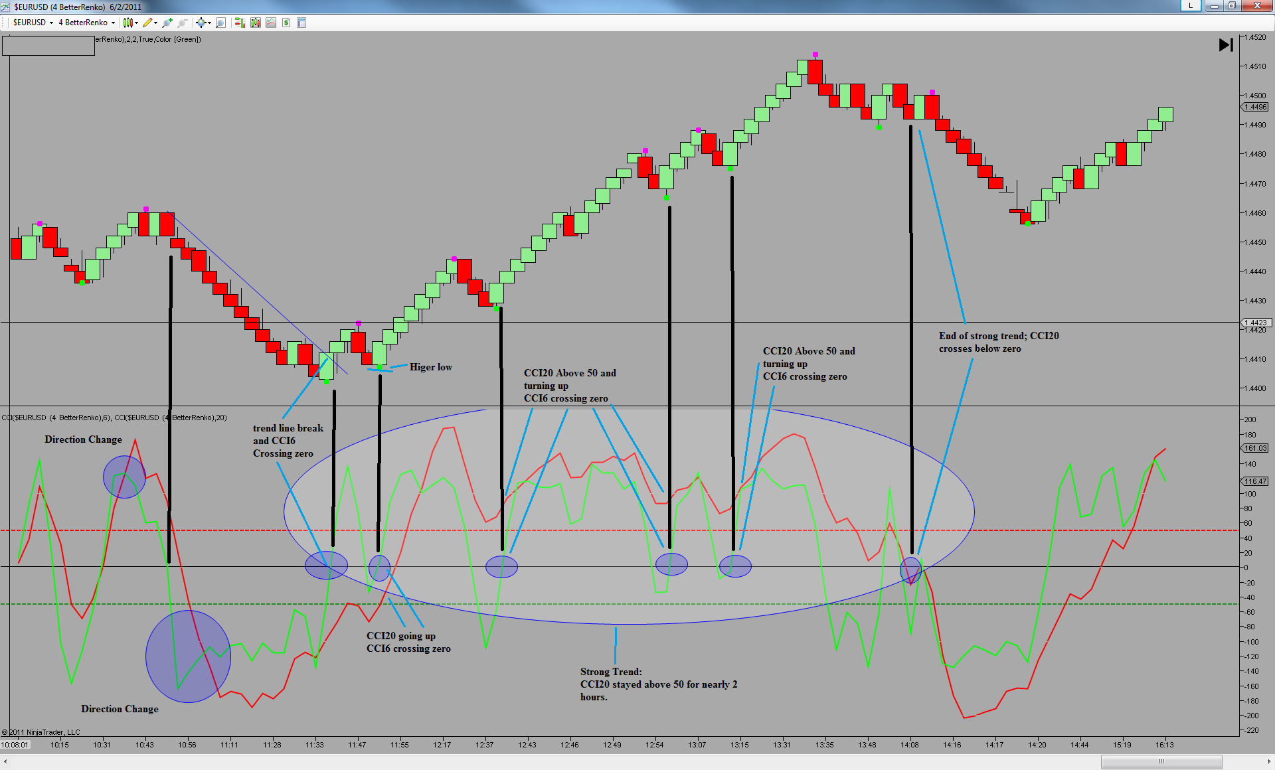Click the 16:13 time axis label
The height and width of the screenshot is (770, 1275).
pos(1165,745)
